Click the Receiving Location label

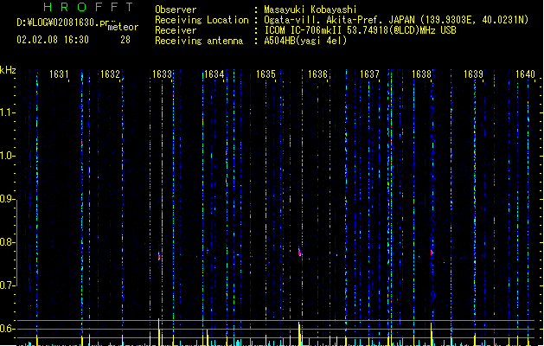point(202,20)
